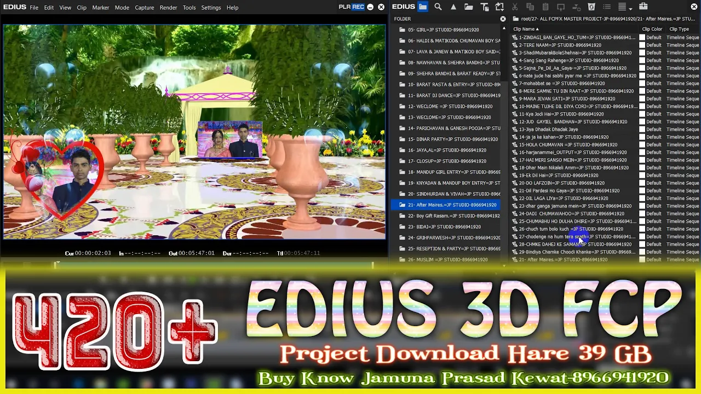Click the Move Up One Folder arrow icon

[x=453, y=7]
